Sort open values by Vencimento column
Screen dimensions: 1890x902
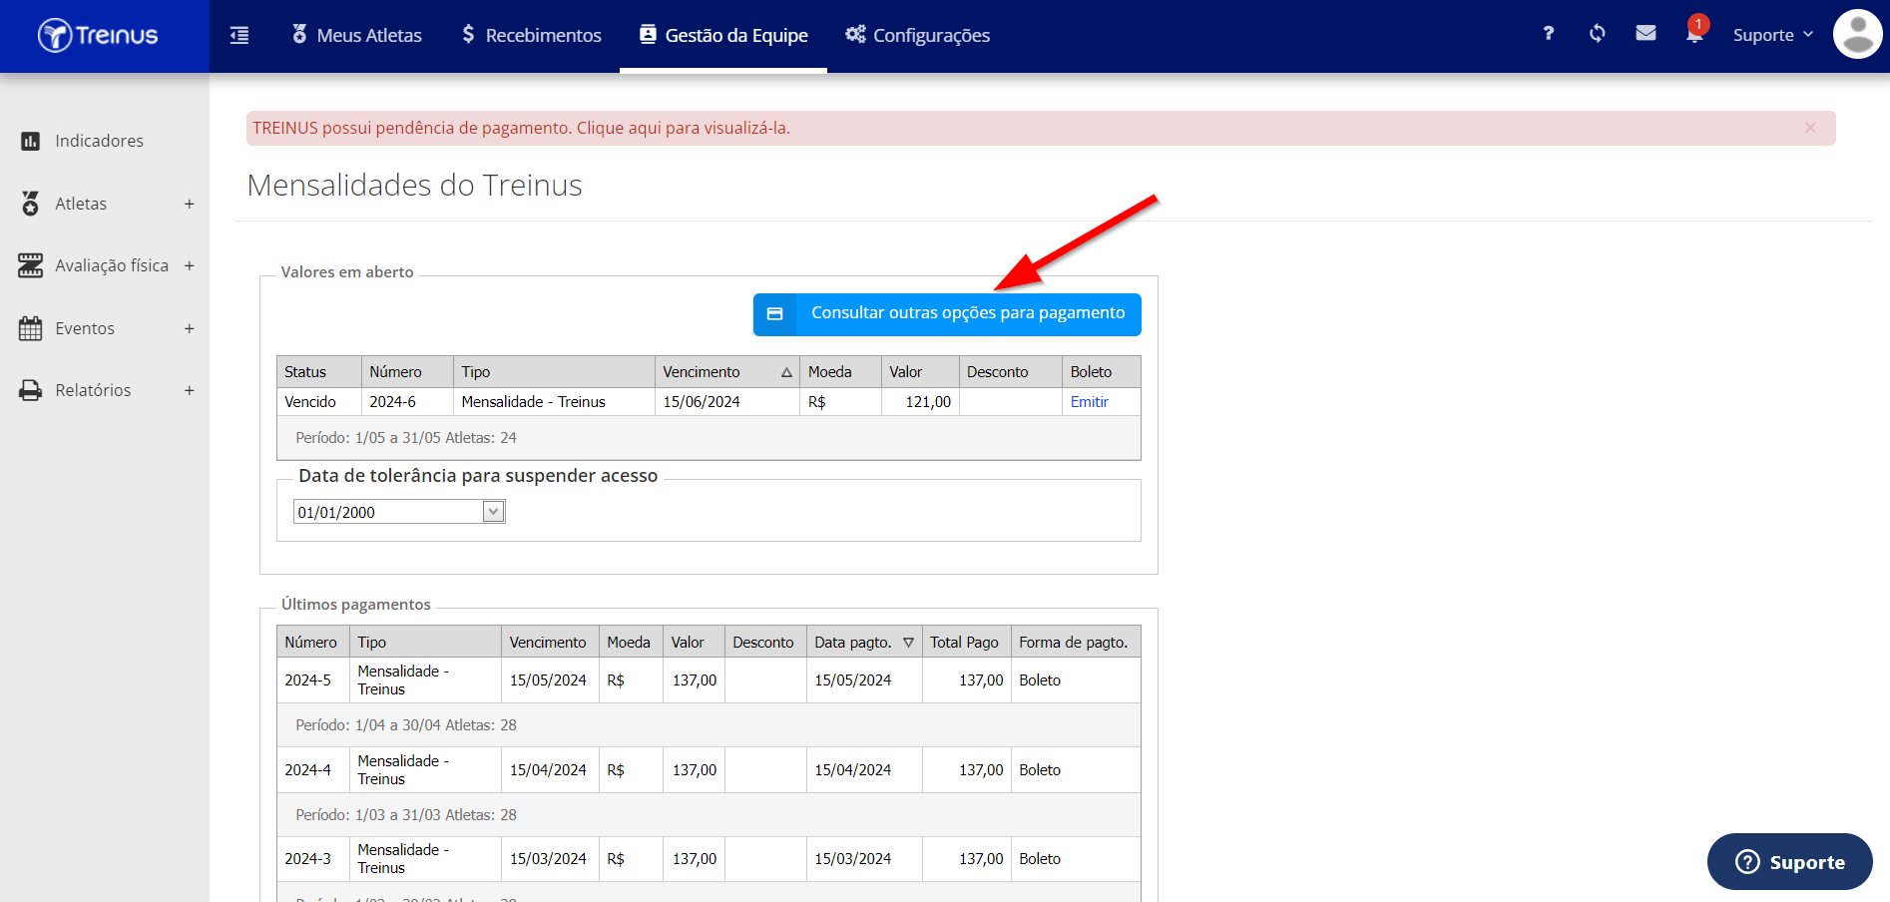pyautogui.click(x=726, y=372)
